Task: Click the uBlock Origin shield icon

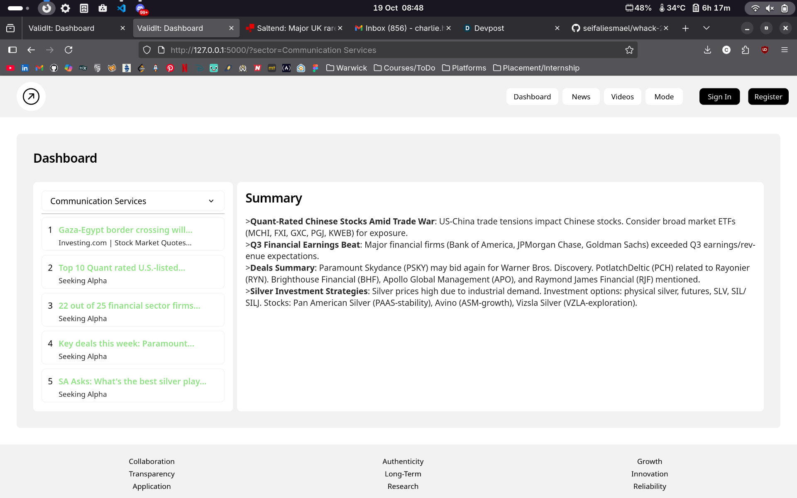Action: (765, 50)
